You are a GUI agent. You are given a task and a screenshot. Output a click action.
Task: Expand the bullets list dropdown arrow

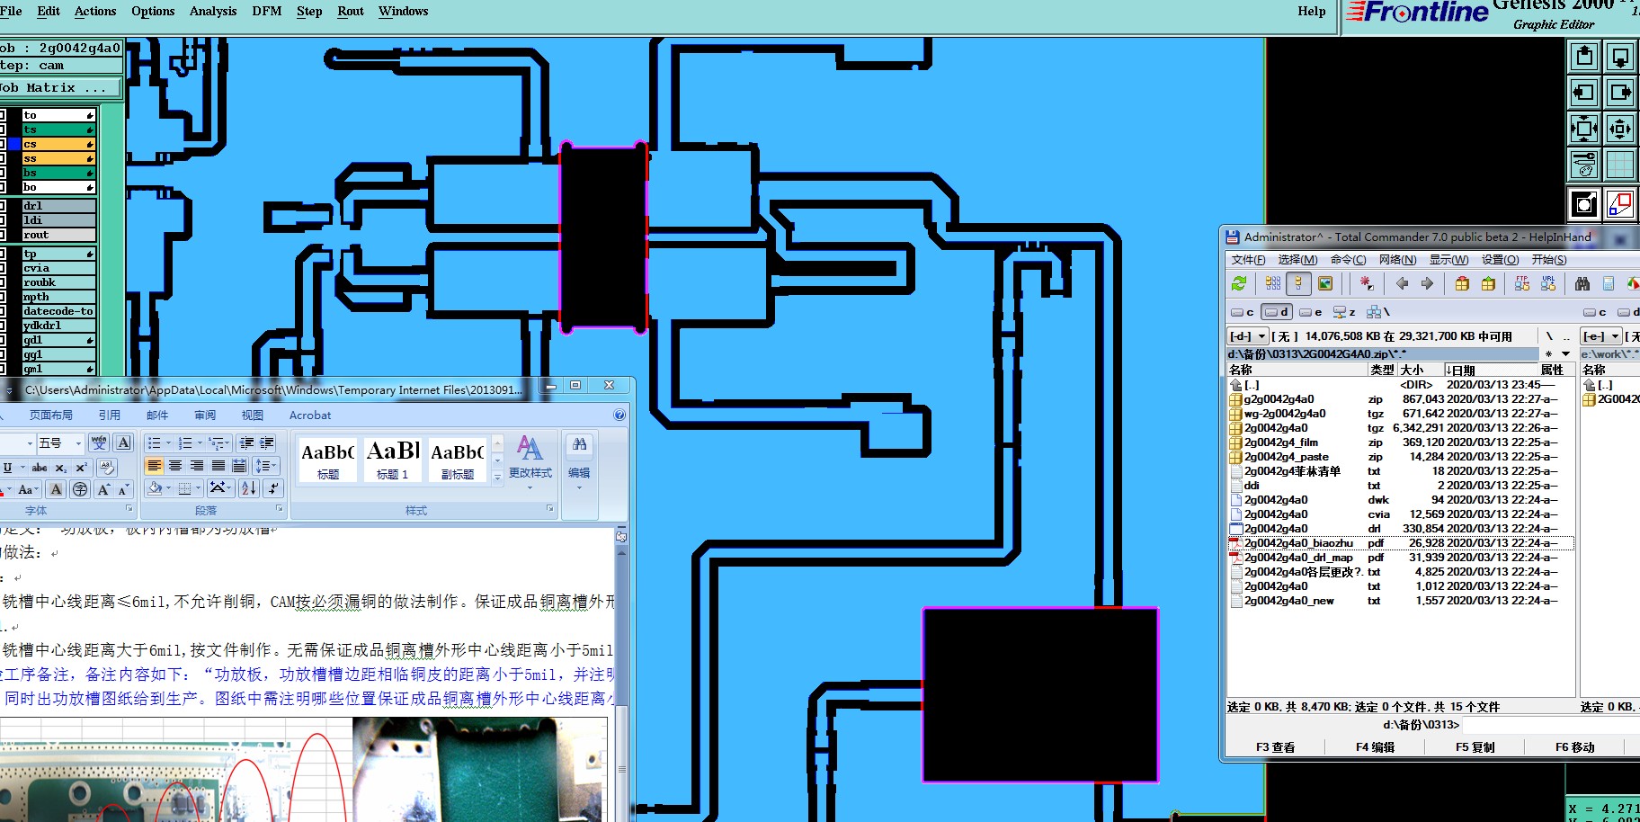click(168, 442)
